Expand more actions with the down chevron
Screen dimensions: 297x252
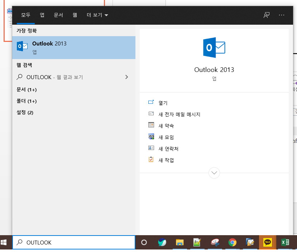[x=214, y=173]
